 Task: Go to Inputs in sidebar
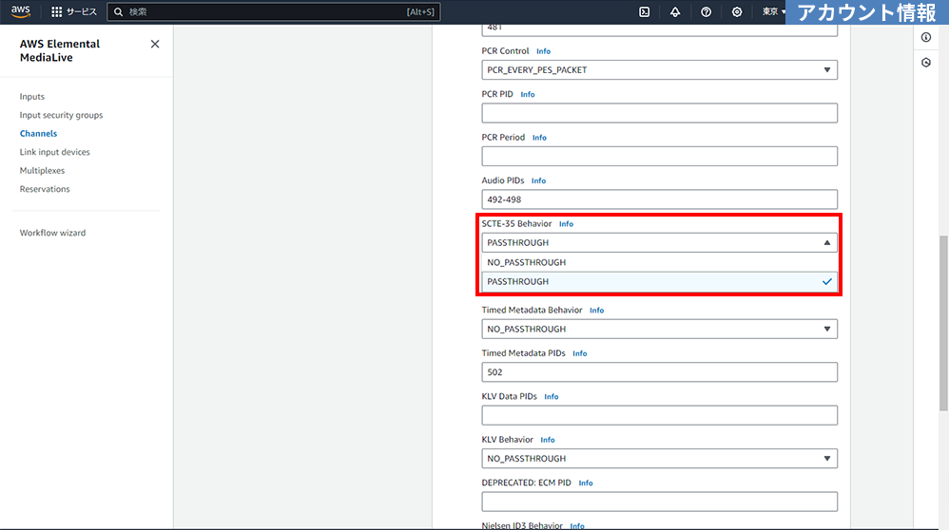tap(32, 97)
